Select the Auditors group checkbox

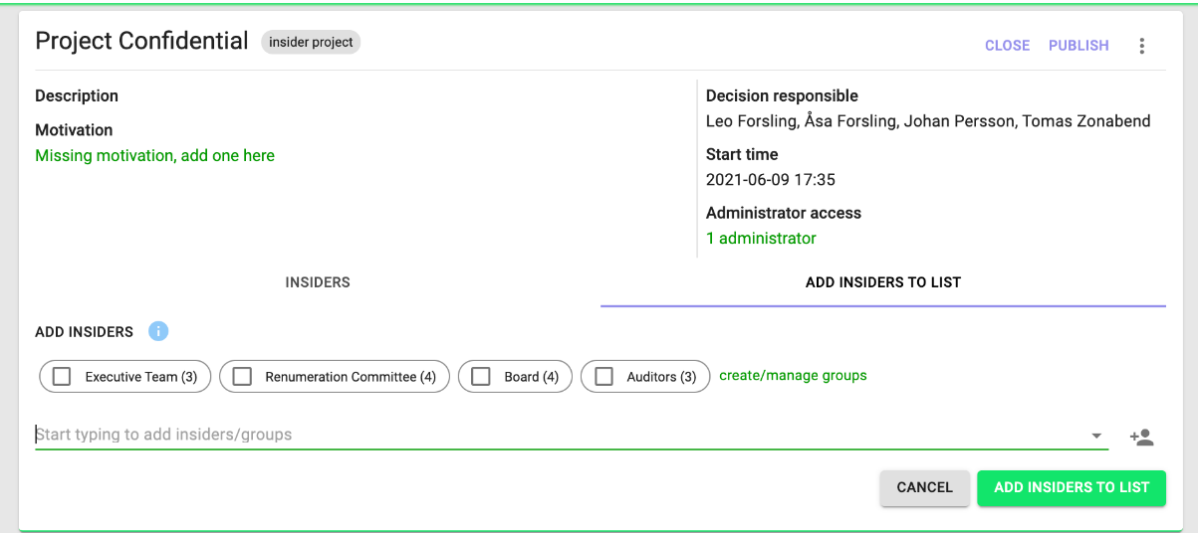[603, 377]
